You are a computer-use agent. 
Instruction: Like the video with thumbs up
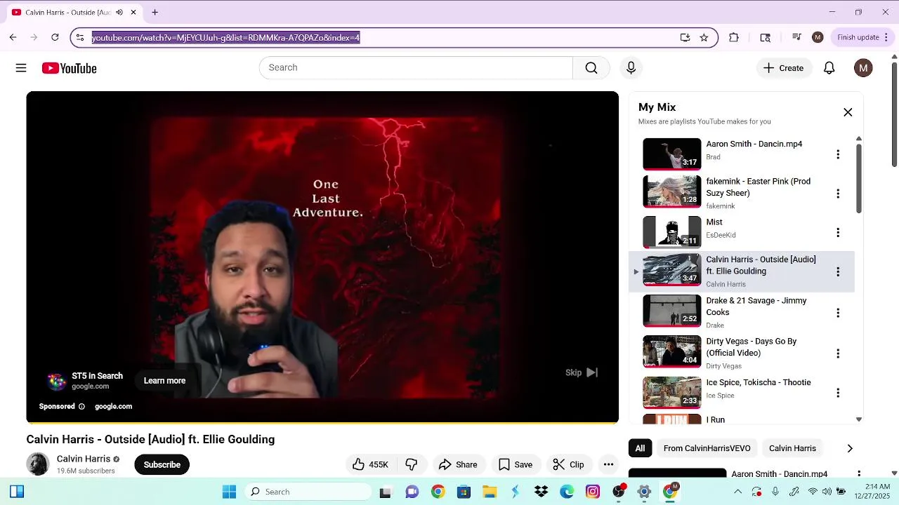coord(371,464)
